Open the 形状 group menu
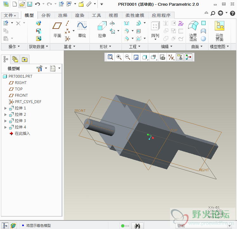The height and width of the screenshot is (229, 237). 106,47
